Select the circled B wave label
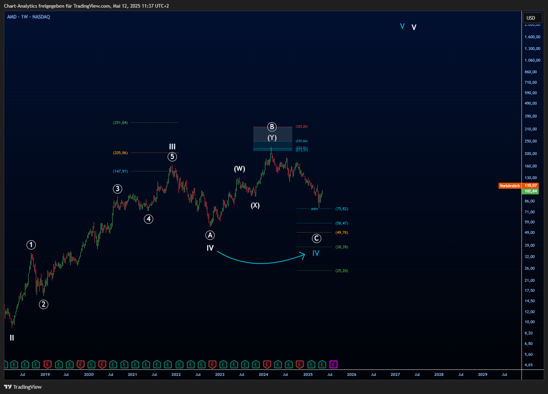Image resolution: width=548 pixels, height=394 pixels. tap(272, 127)
